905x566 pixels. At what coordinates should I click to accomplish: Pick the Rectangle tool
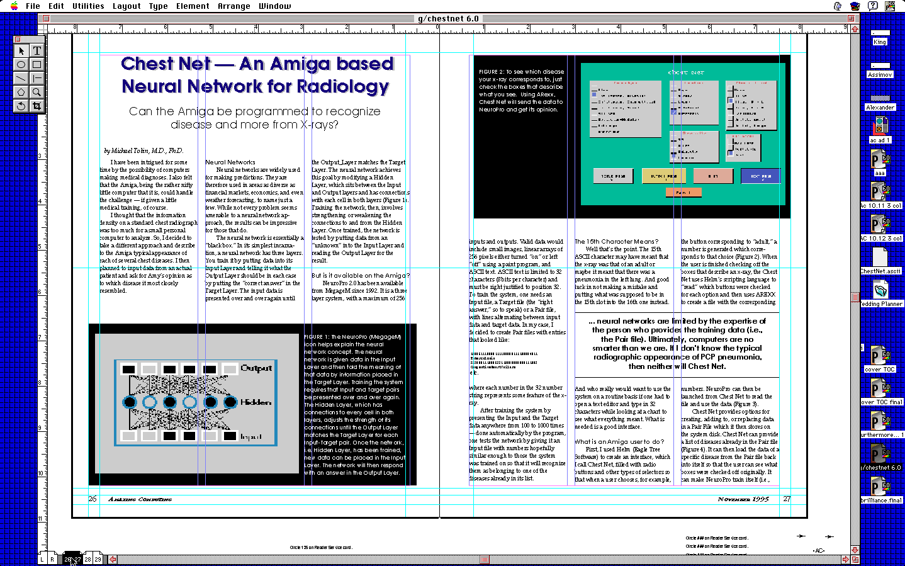point(37,64)
